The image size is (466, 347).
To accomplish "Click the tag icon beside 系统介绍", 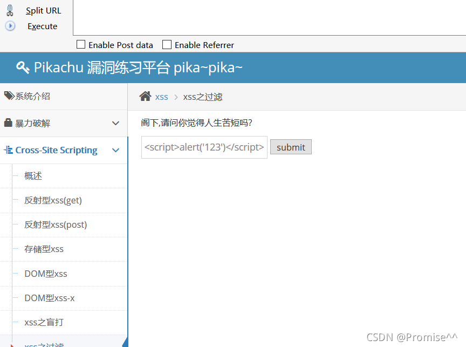I will tap(9, 96).
